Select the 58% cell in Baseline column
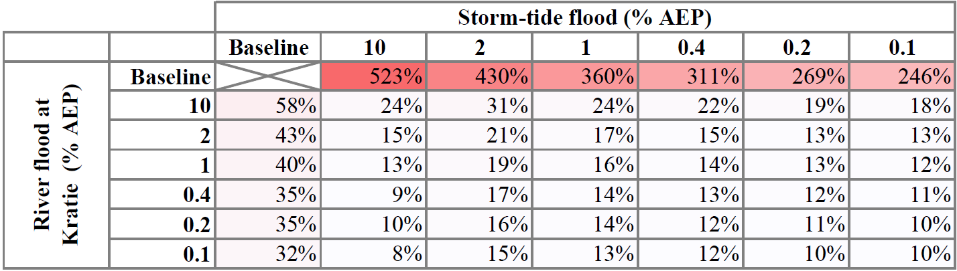The height and width of the screenshot is (271, 957). point(267,105)
